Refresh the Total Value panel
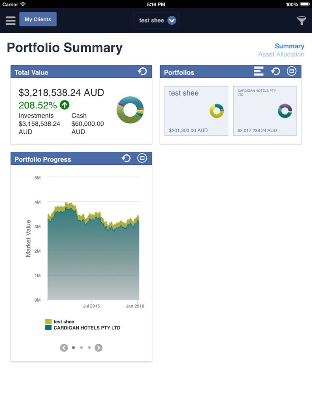 point(142,71)
